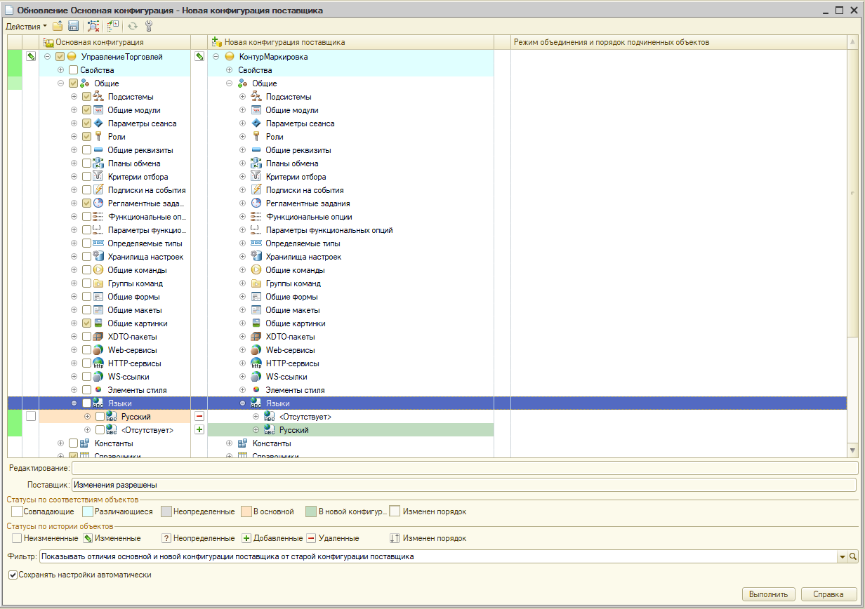Expand Общие модули in main configuration tree
The image size is (865, 609).
point(74,110)
